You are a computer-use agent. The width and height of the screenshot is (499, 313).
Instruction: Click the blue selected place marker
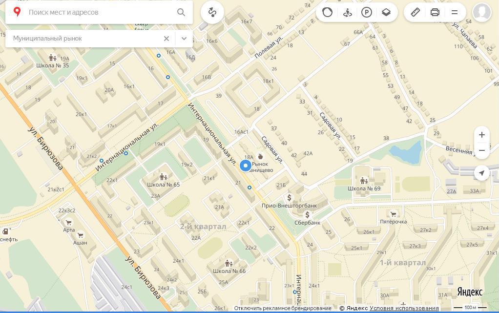(x=246, y=166)
